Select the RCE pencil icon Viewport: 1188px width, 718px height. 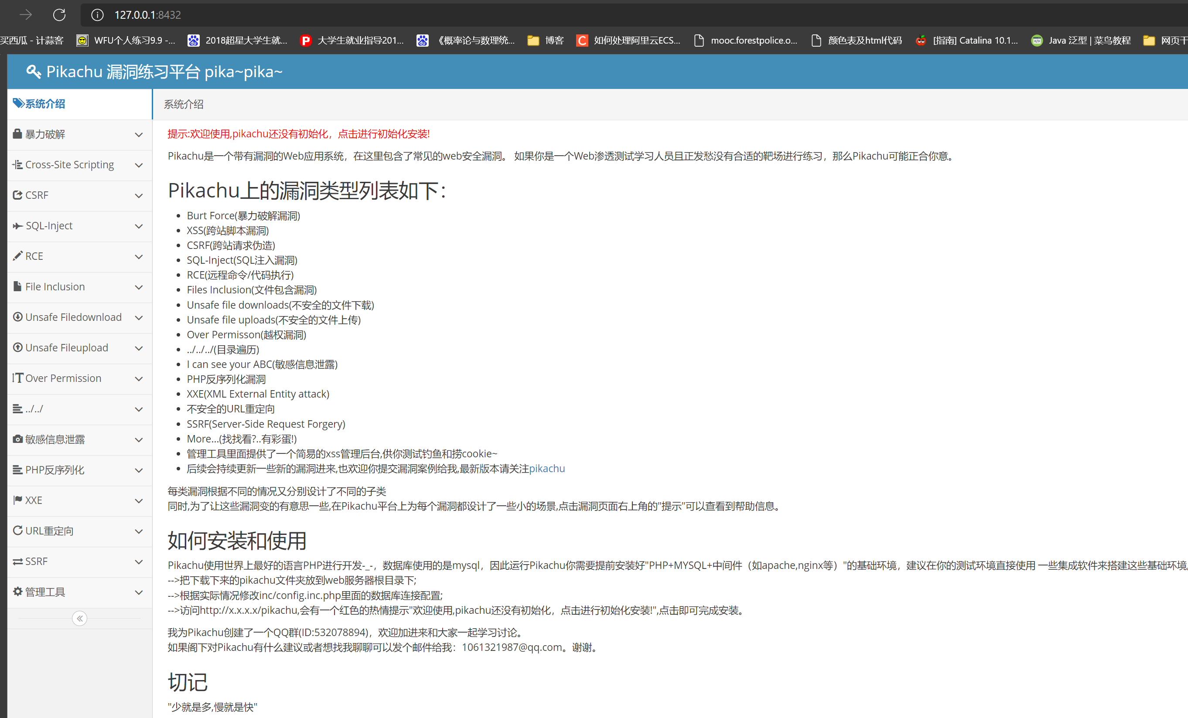tap(17, 256)
